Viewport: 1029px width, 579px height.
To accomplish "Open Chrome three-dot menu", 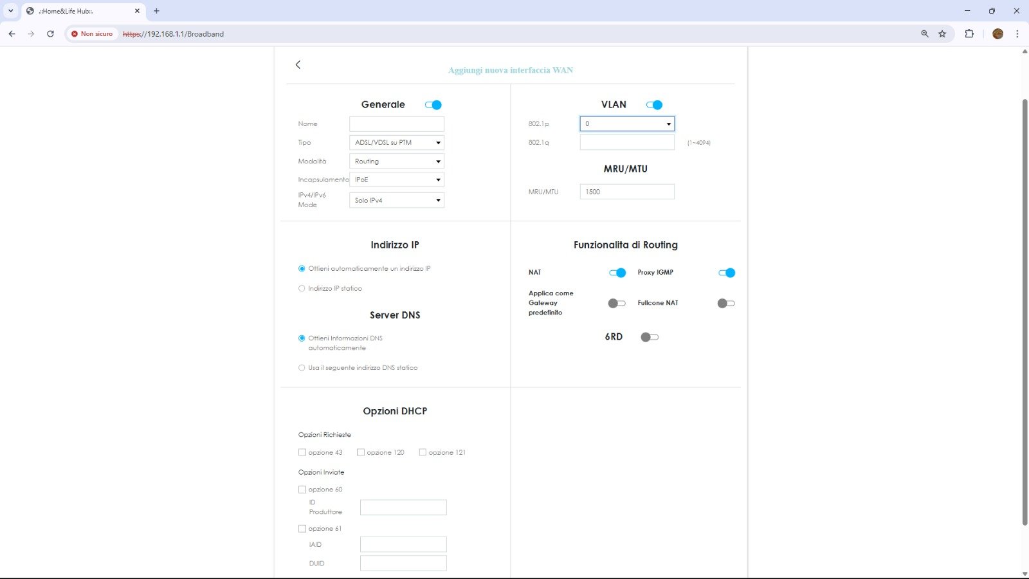I will [x=1017, y=33].
